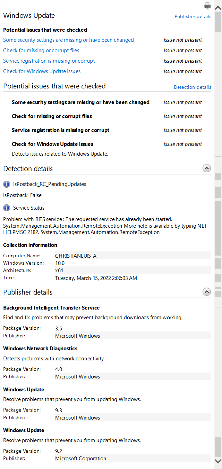Open the Detection details link
Screen dimensions: 222x469
(x=193, y=87)
